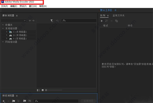The height and width of the screenshot is (103, 153).
Task: Expand the D: (本地磁盘) drive
Action: (7, 35)
